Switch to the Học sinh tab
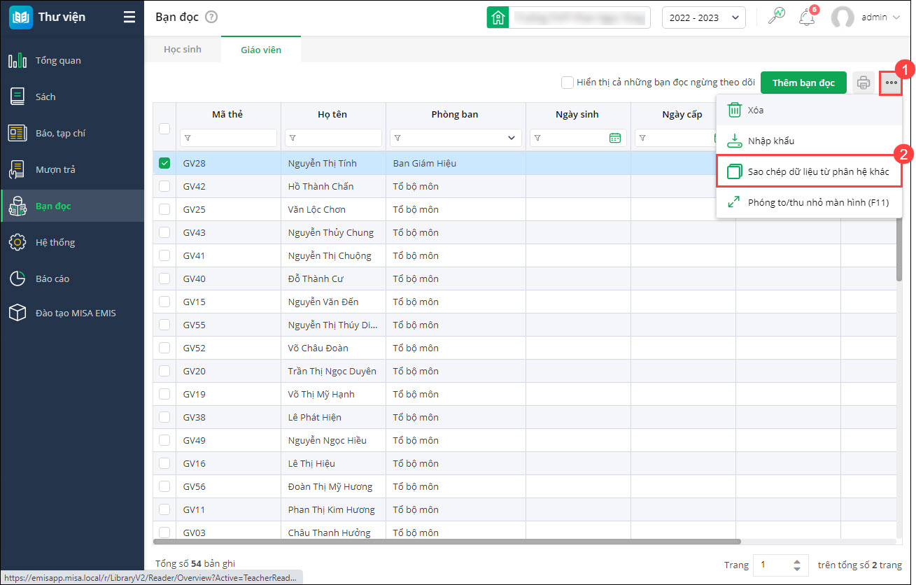916x585 pixels. [183, 50]
